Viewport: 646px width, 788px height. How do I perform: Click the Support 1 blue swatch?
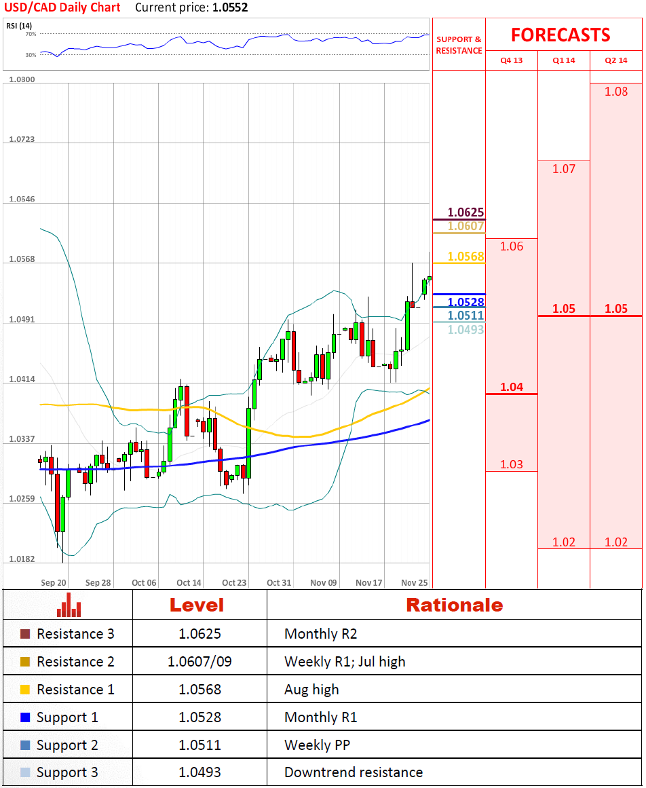click(25, 717)
